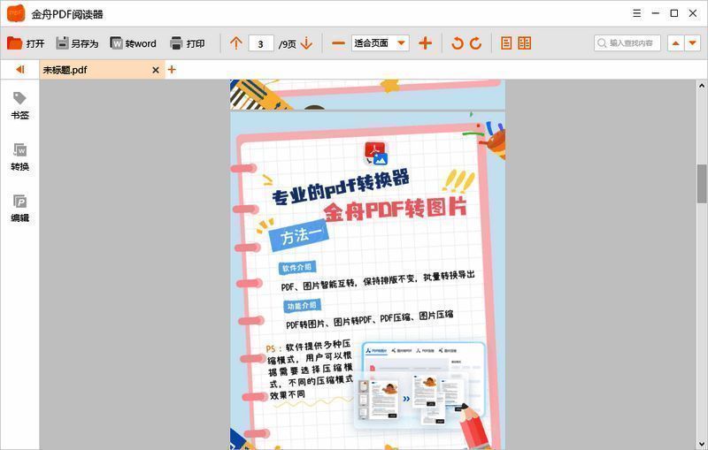
Task: Click the total page count /9页 text
Action: tap(287, 44)
